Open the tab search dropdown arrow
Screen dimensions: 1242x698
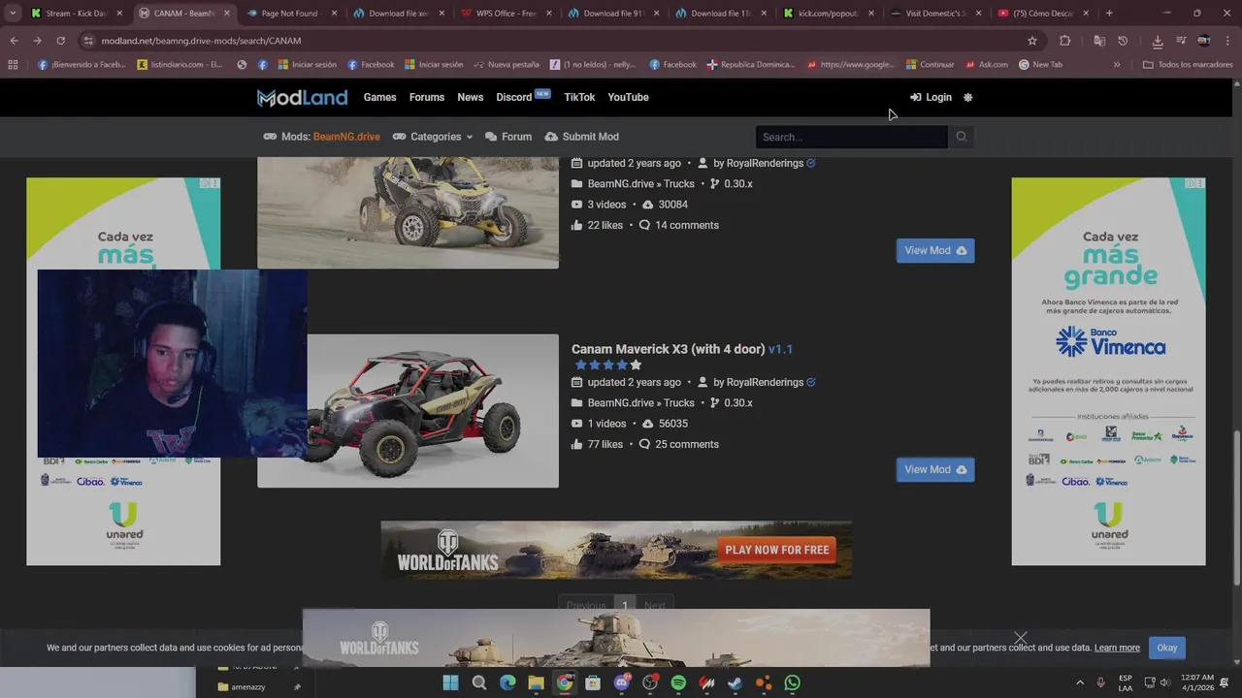point(13,14)
